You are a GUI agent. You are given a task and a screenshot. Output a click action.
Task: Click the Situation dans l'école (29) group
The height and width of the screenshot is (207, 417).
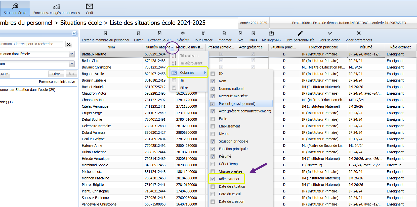coord(28,90)
